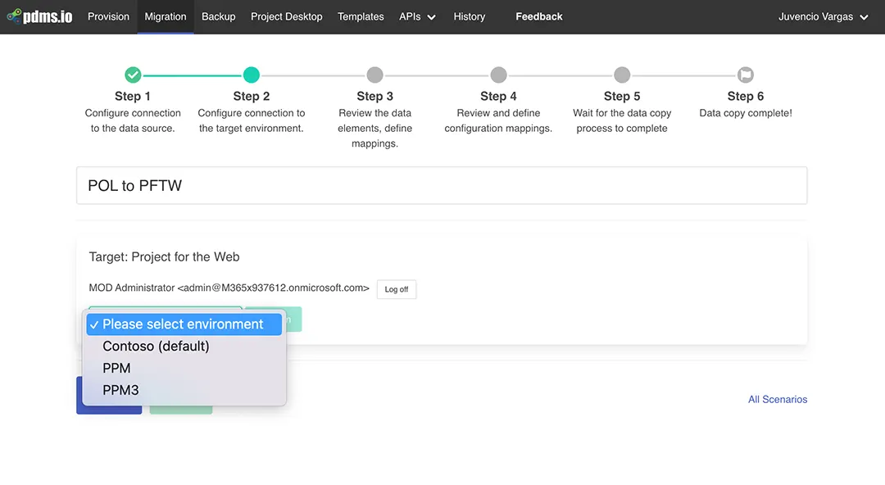The width and height of the screenshot is (885, 485).
Task: Select PPM environment option
Action: coord(116,369)
